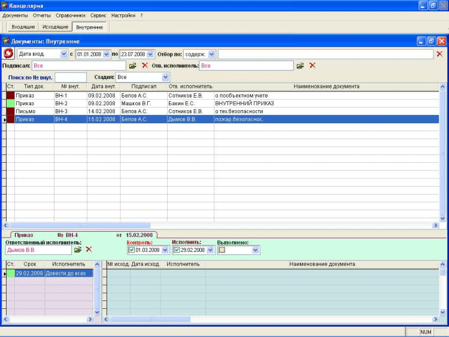Clear the Подписал field with red X

click(x=144, y=65)
